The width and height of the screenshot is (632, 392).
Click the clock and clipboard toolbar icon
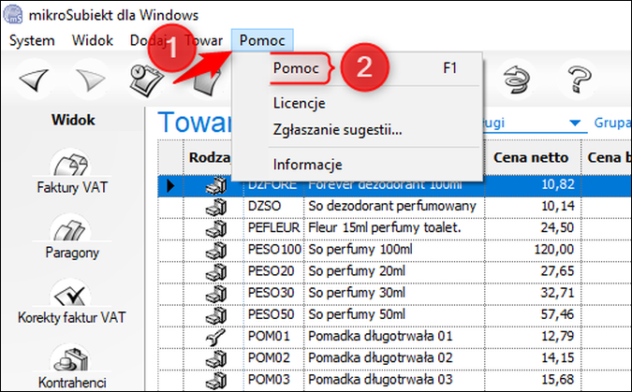(146, 80)
